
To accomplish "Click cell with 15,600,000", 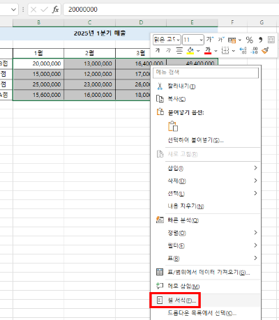I will (38, 95).
